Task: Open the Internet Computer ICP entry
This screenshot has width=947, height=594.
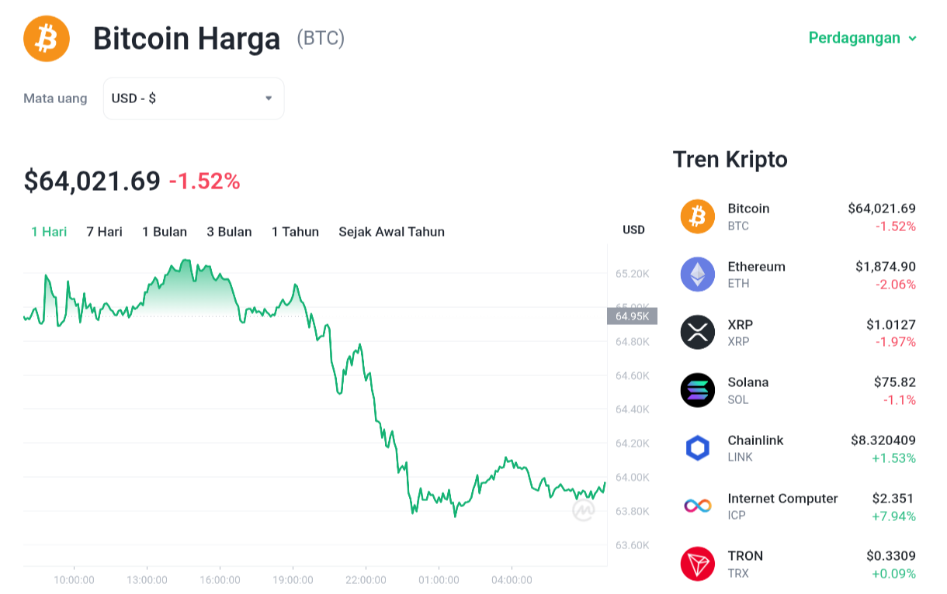Action: point(798,506)
